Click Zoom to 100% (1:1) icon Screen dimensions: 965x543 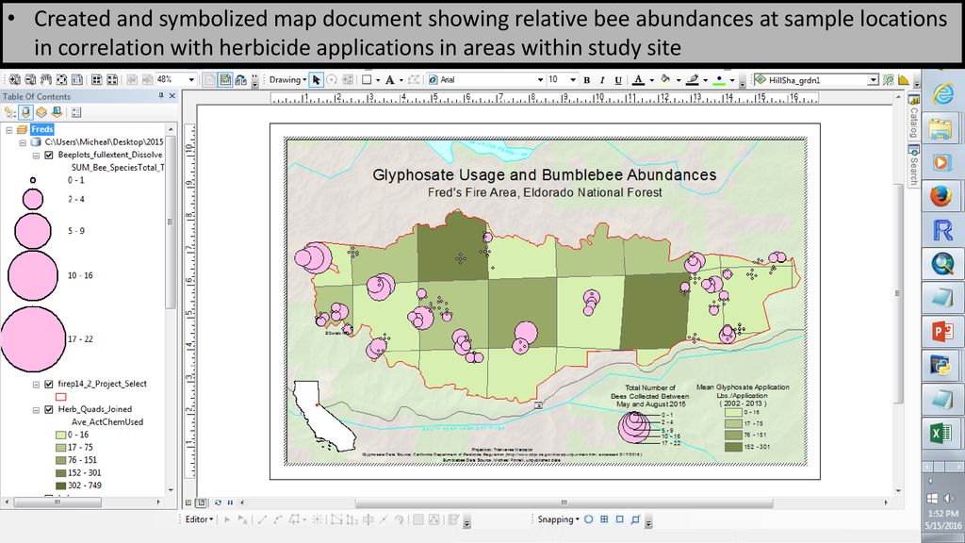(77, 79)
